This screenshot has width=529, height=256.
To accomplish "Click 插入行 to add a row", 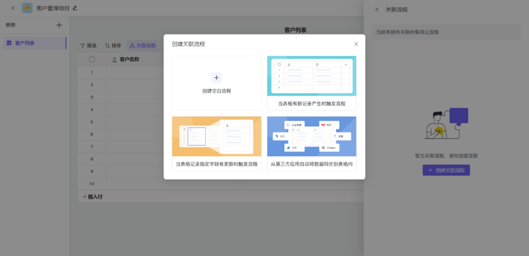I will (x=93, y=196).
